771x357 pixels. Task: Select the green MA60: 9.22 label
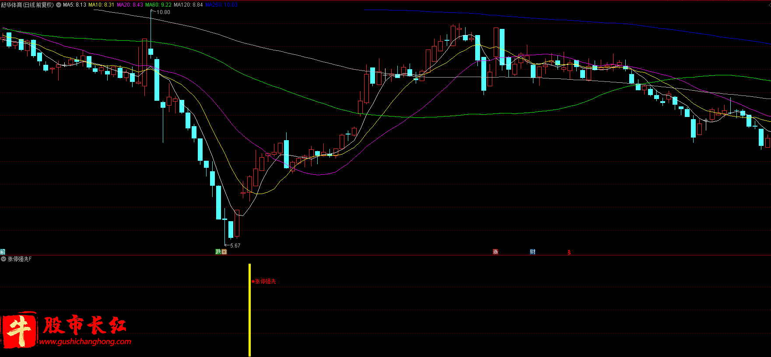click(x=158, y=5)
